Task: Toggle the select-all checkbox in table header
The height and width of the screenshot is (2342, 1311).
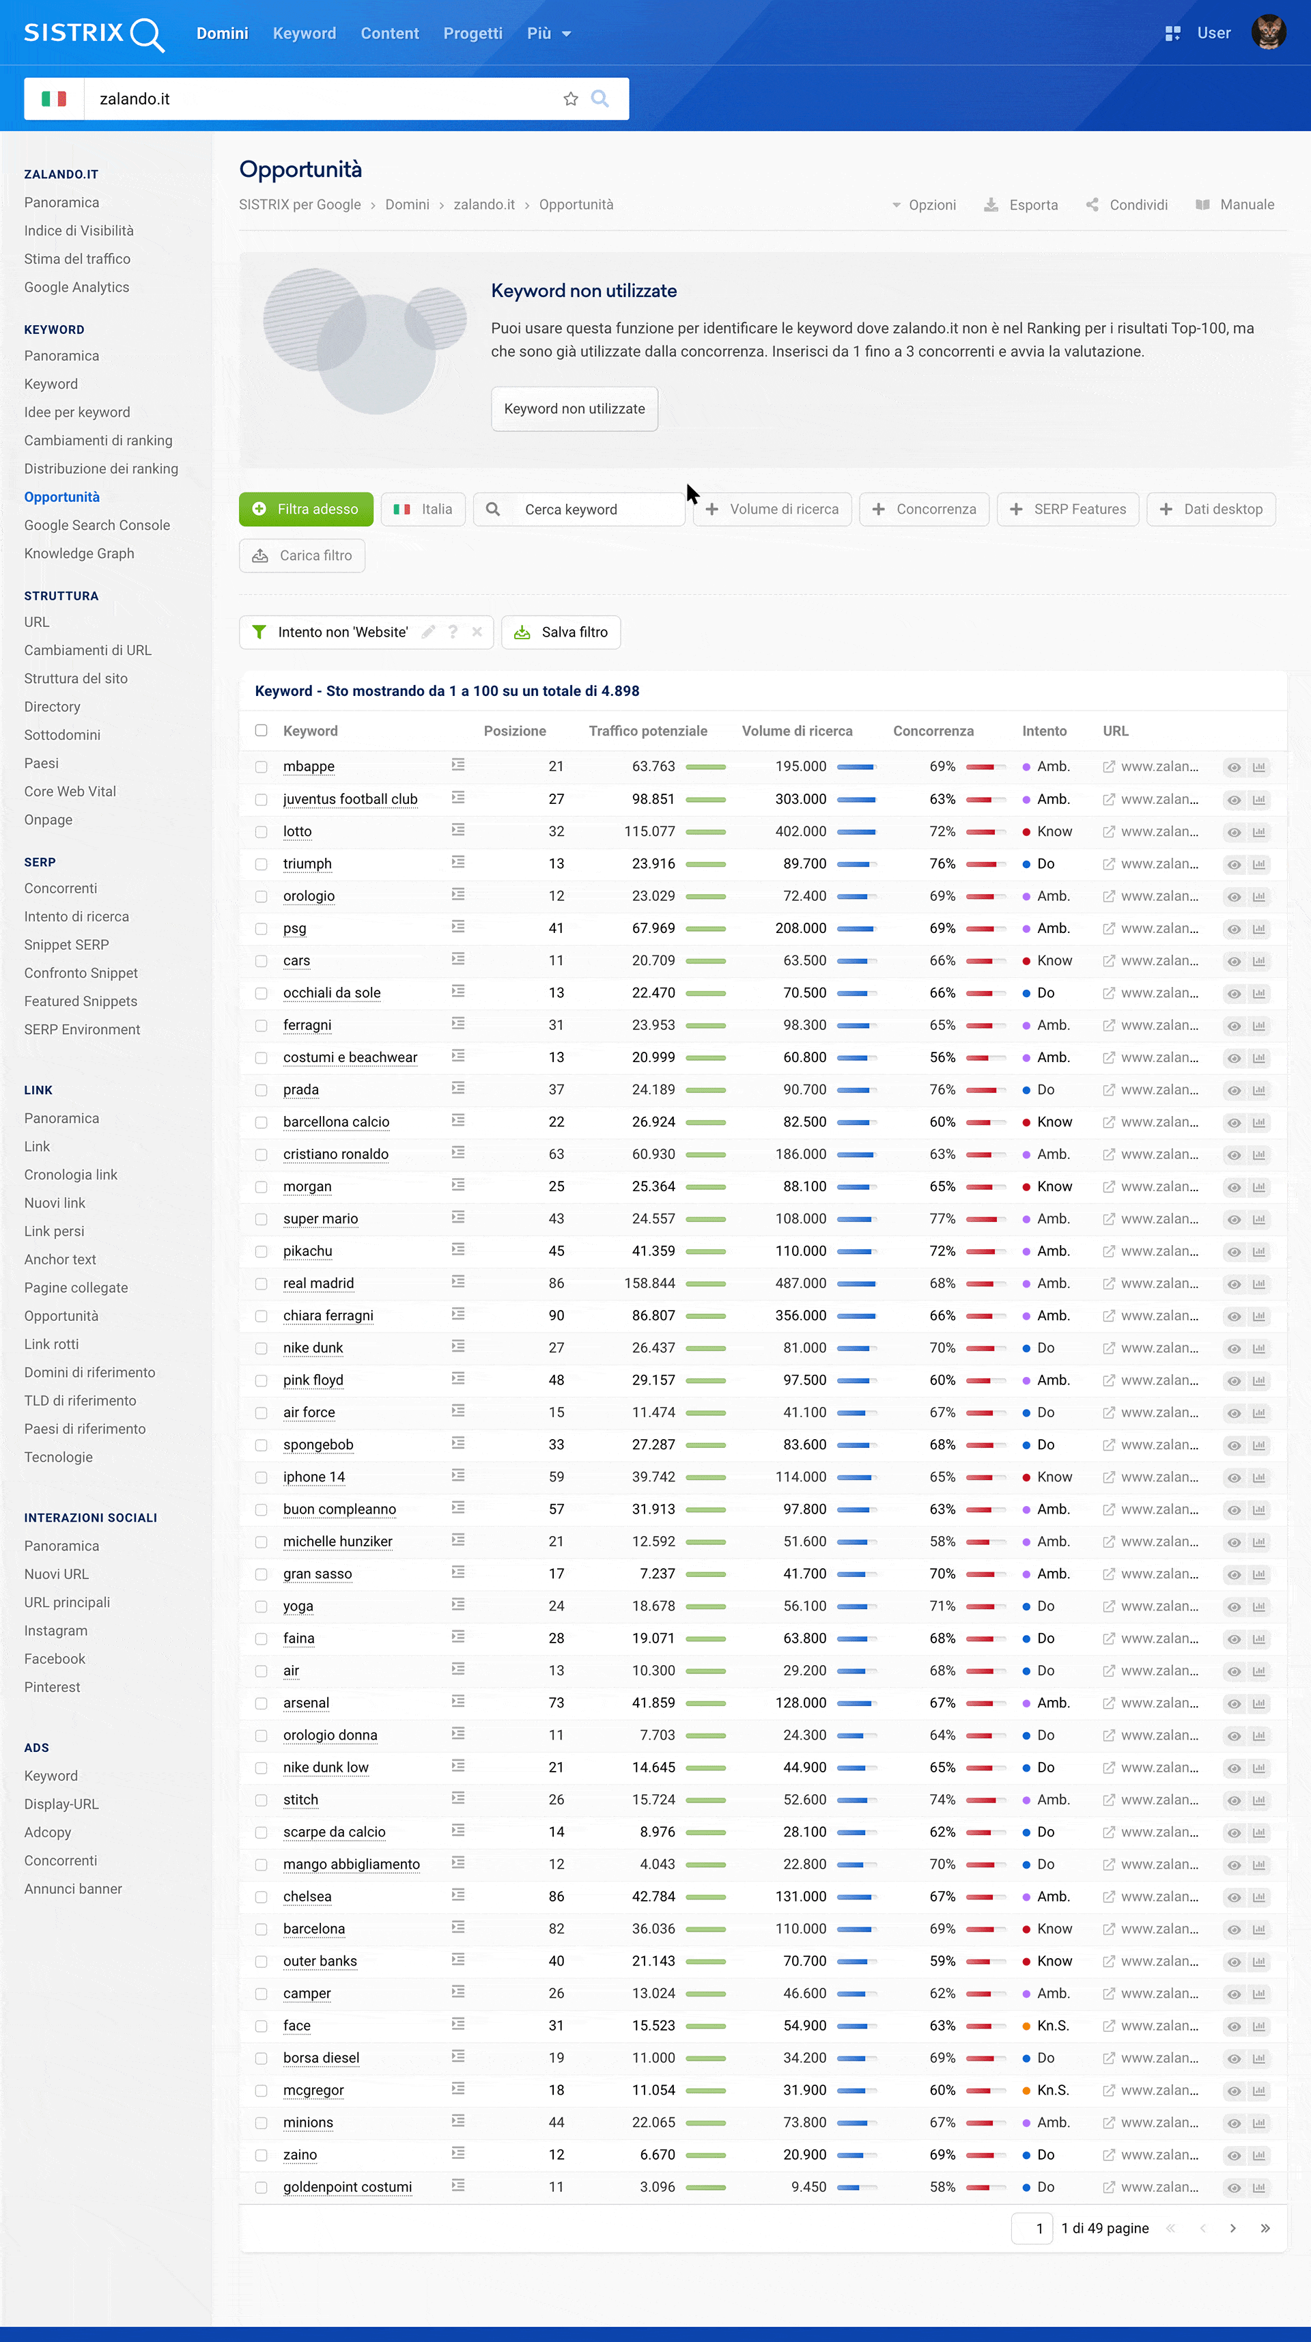Action: click(261, 730)
